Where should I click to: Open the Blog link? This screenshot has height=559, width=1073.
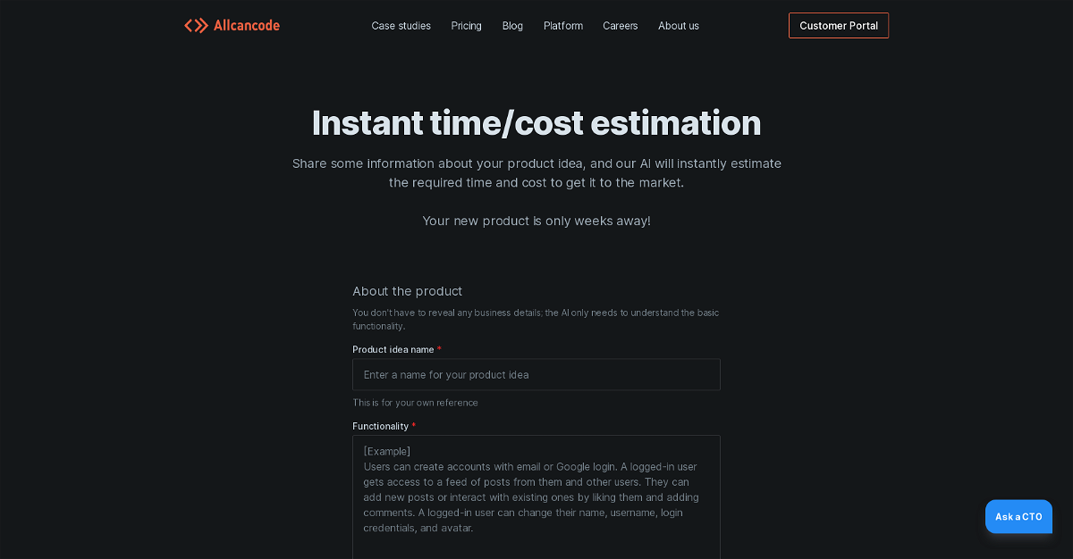coord(512,26)
